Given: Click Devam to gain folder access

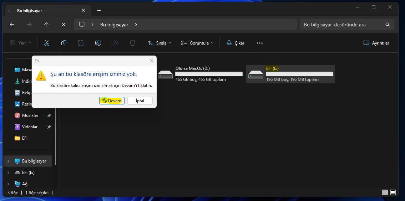Looking at the screenshot, I should 112,101.
